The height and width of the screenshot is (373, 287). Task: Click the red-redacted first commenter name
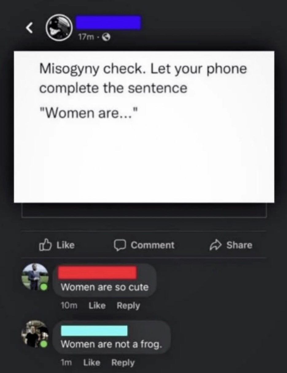(x=97, y=273)
